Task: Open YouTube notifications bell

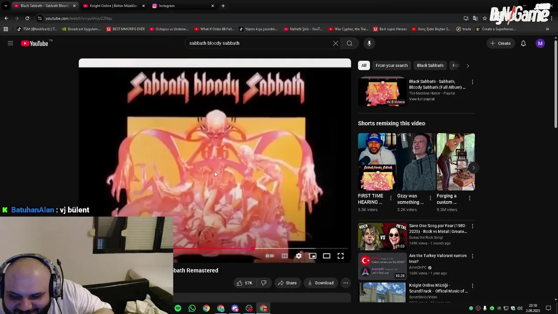Action: tap(523, 43)
